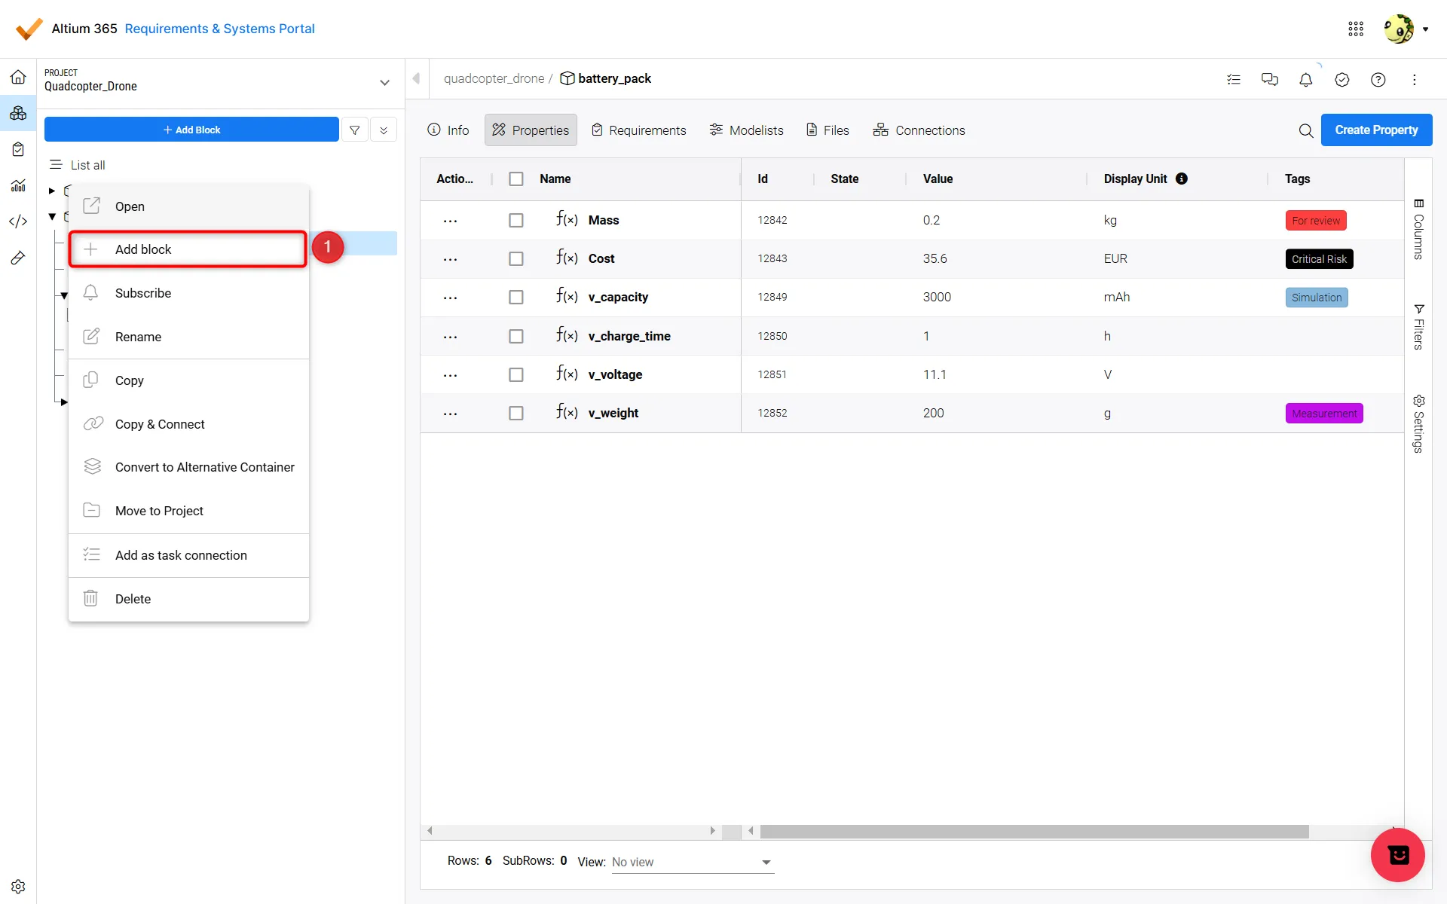Click the Create Property button
The height and width of the screenshot is (904, 1447).
point(1375,130)
